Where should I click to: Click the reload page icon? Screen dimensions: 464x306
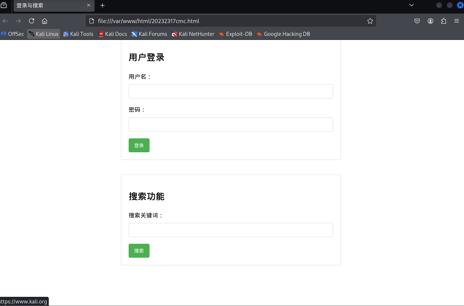(x=32, y=21)
